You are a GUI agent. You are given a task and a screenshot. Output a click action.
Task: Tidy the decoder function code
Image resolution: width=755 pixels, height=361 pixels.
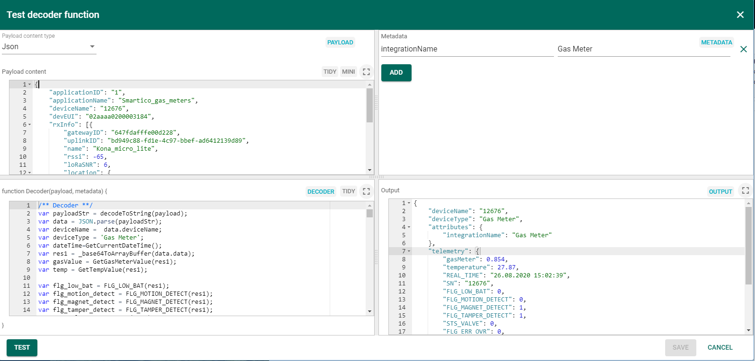[348, 191]
